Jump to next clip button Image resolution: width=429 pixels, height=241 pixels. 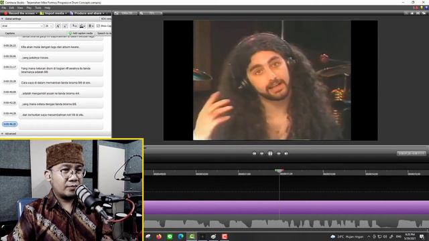286,153
